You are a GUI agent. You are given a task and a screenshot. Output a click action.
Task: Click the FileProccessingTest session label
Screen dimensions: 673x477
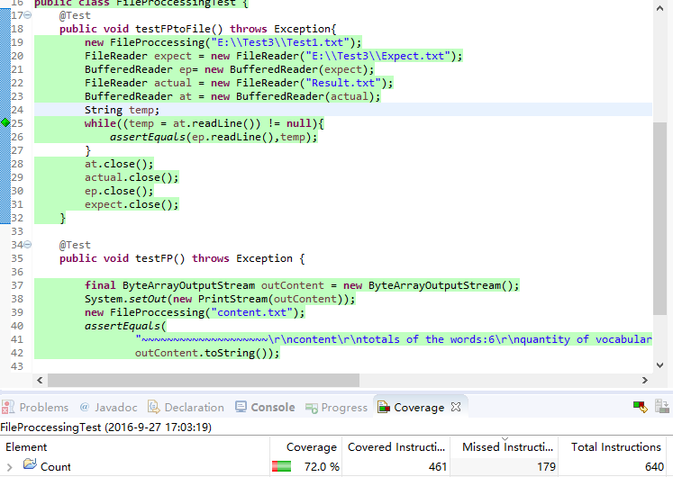tap(106, 427)
